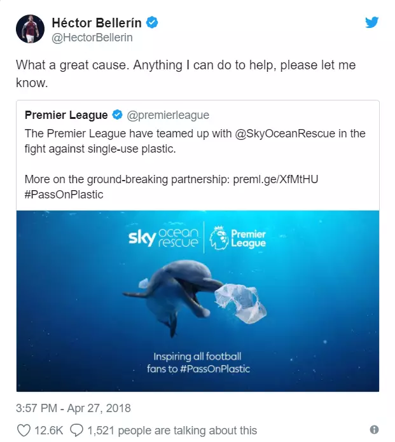Screen dimensions: 395x442
Task: Click Héctor Bellerín's verified badge
Action: 152,22
